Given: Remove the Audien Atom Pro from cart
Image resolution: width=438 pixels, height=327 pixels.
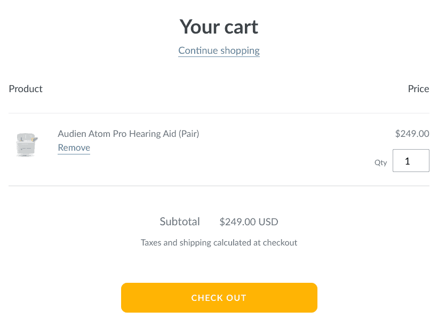Looking at the screenshot, I should pos(74,148).
